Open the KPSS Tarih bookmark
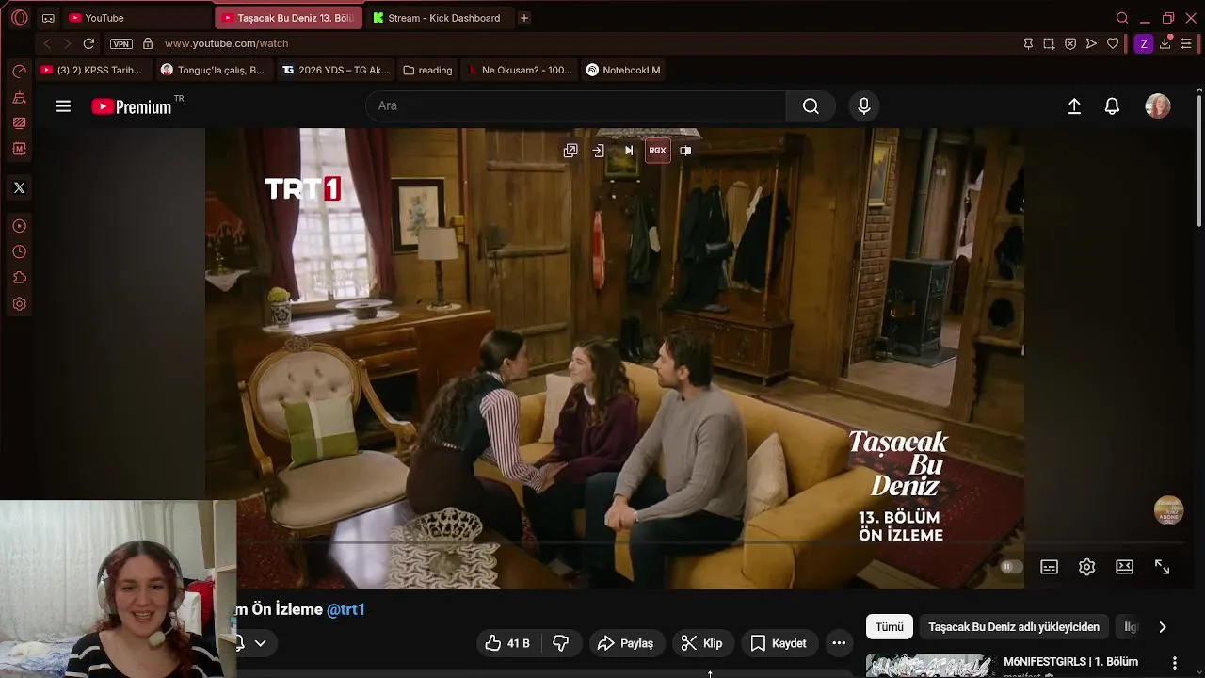The width and height of the screenshot is (1205, 678). pyautogui.click(x=91, y=70)
